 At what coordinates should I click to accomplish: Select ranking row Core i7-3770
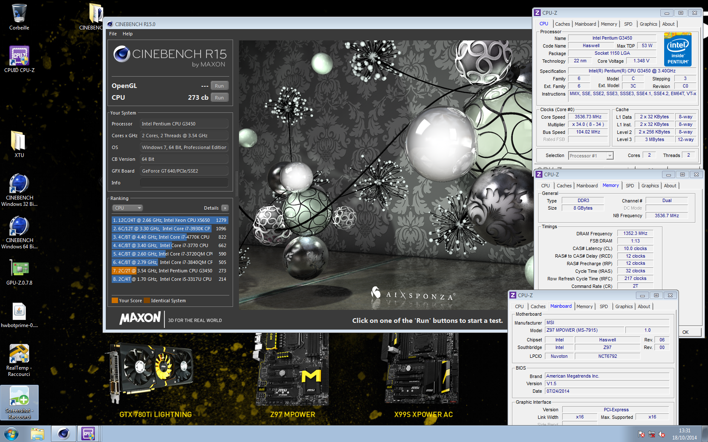pos(170,245)
